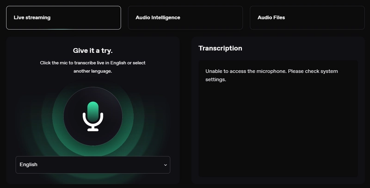Image resolution: width=370 pixels, height=188 pixels.
Task: Click the "settings." word in the error message
Action: [216, 80]
